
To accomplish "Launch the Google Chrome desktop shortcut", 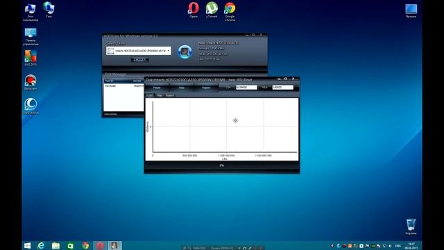I will point(230,12).
